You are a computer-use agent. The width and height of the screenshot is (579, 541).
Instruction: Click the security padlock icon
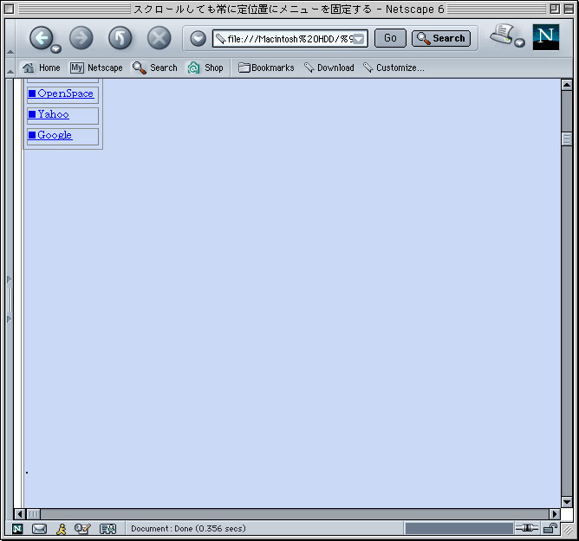click(x=550, y=529)
